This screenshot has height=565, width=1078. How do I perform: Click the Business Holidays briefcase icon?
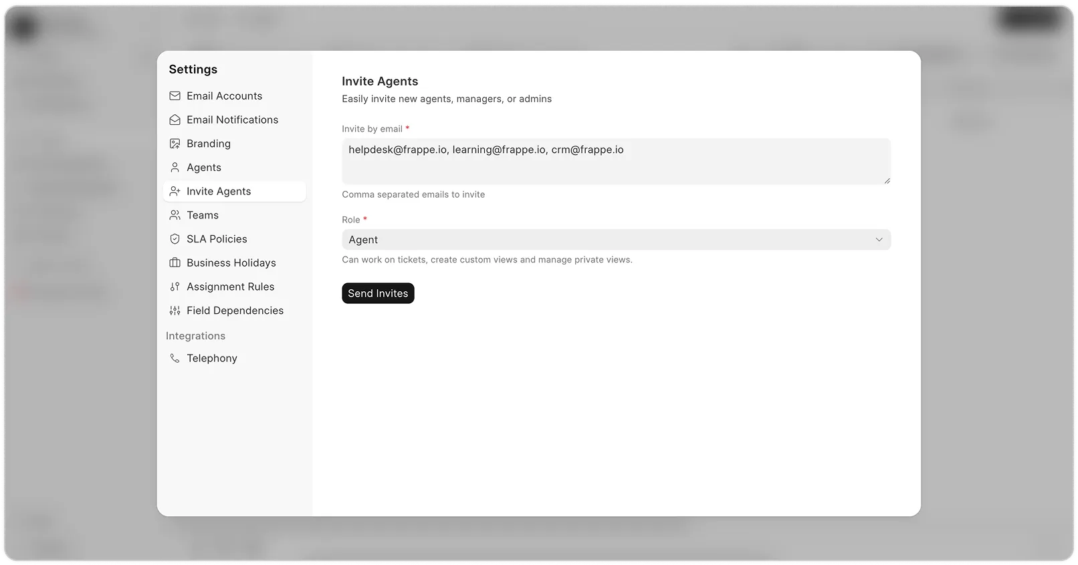tap(175, 263)
